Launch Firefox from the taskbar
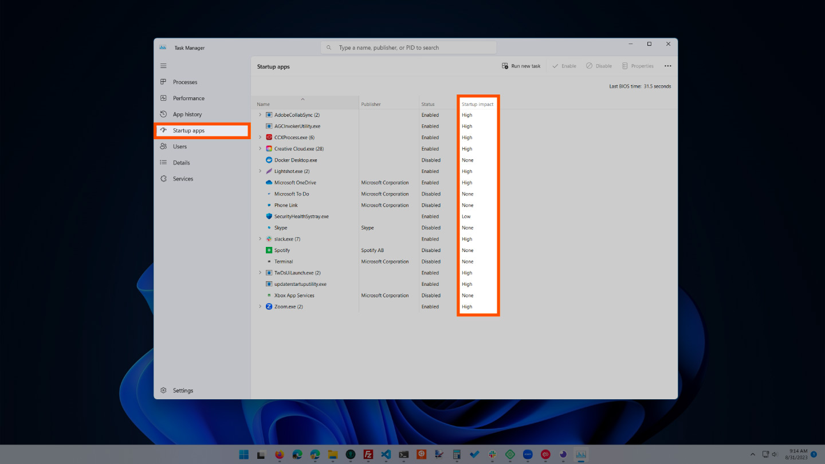825x464 pixels. coord(279,454)
